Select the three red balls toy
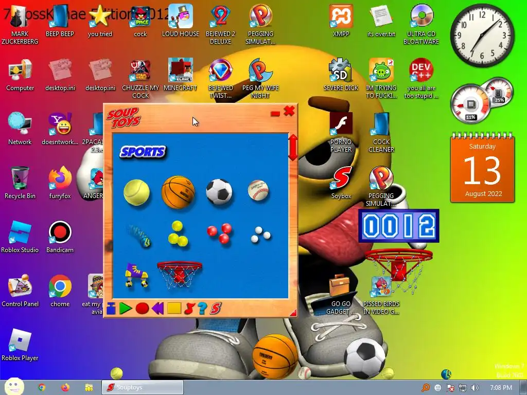This screenshot has width=527, height=395. [219, 233]
